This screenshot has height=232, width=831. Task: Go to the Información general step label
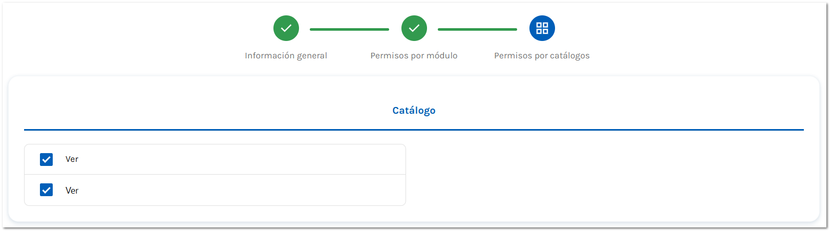286,55
